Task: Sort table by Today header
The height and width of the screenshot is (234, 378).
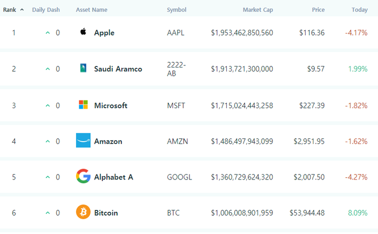Action: pyautogui.click(x=360, y=10)
